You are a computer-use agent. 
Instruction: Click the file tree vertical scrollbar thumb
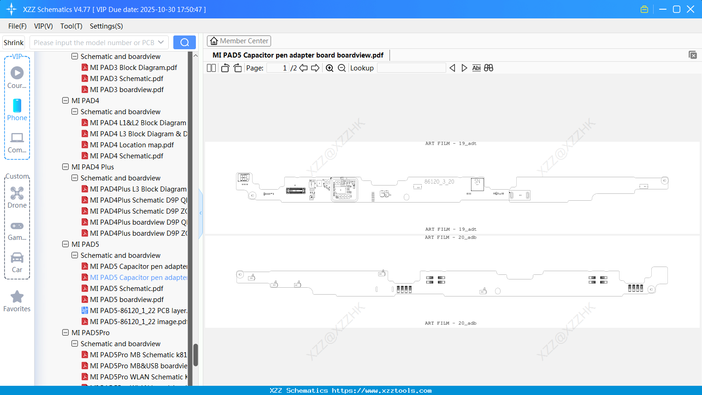(195, 355)
